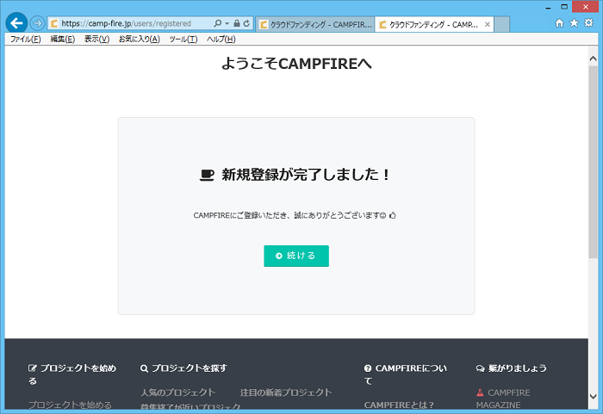Viewport: 603px width, 414px height.
Task: Open the footer プロジェクトを始める link
Action: tap(70, 405)
